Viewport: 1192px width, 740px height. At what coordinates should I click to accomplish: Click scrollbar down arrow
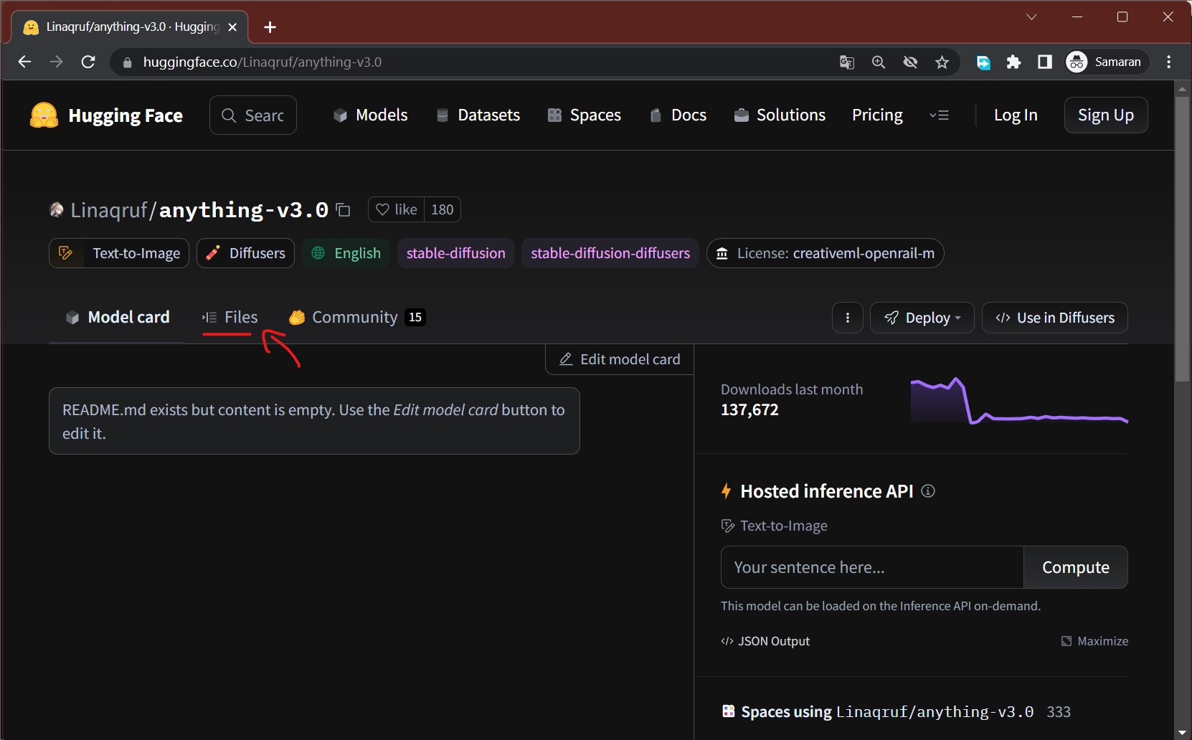(1183, 732)
